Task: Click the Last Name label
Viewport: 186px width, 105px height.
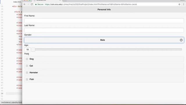Action: pos(30,25)
